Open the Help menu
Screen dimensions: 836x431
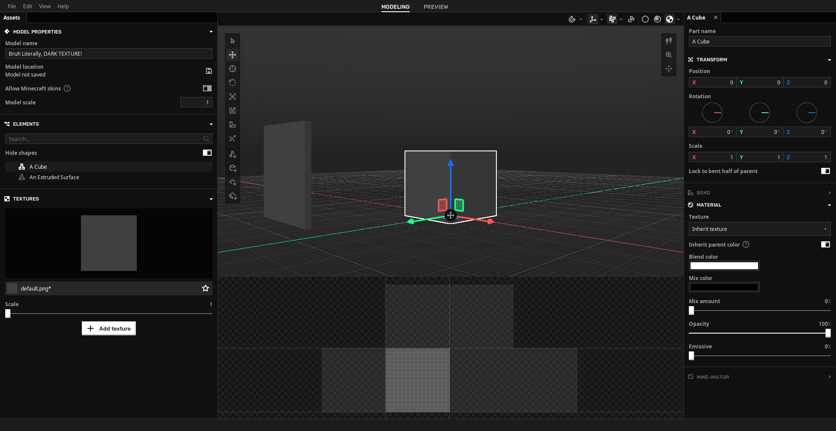pyautogui.click(x=63, y=6)
